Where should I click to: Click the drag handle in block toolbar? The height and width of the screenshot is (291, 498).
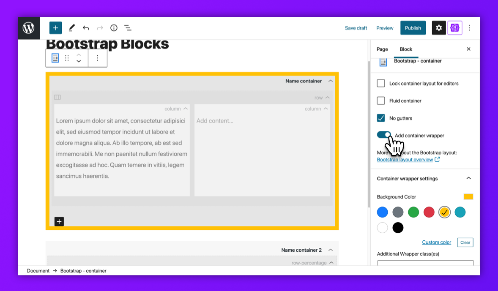(67, 58)
